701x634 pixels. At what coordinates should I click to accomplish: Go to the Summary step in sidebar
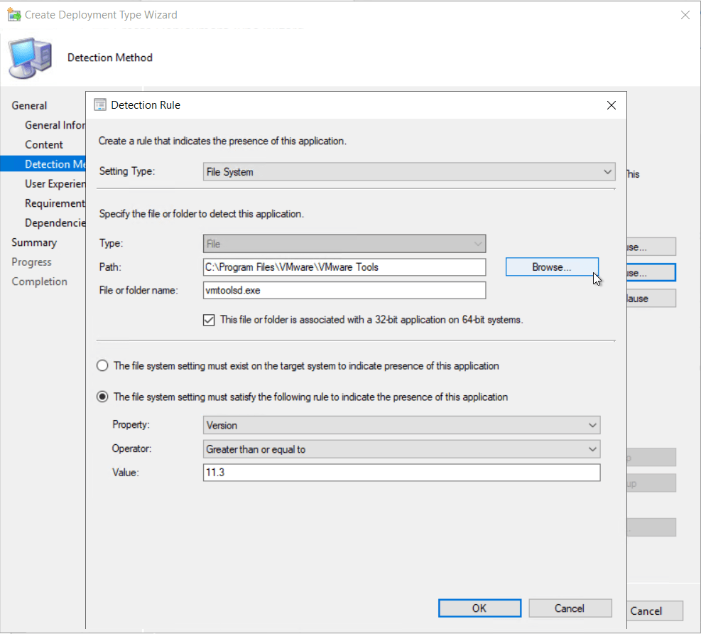click(x=34, y=242)
